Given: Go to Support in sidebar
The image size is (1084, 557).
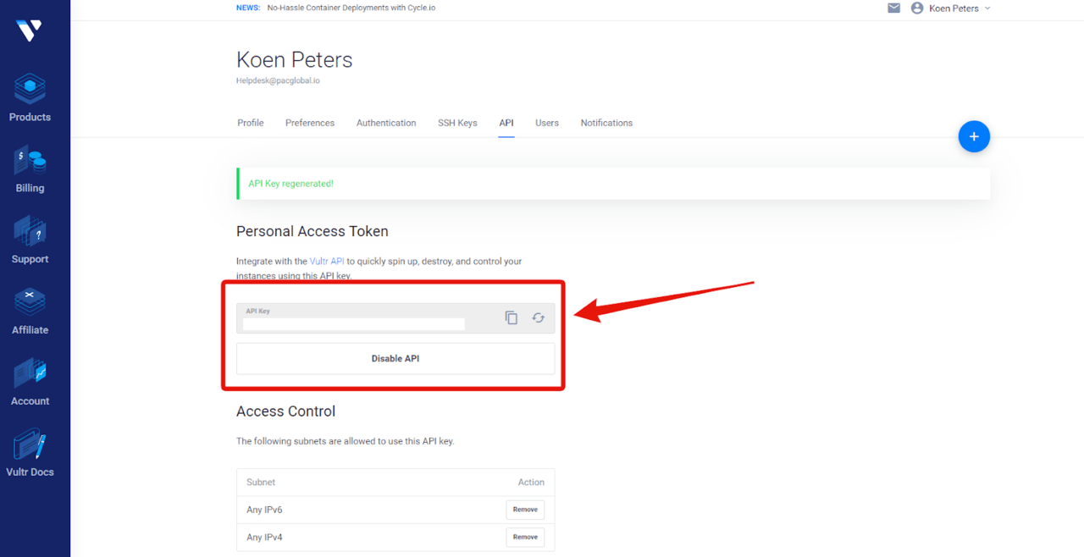Looking at the screenshot, I should point(30,231).
